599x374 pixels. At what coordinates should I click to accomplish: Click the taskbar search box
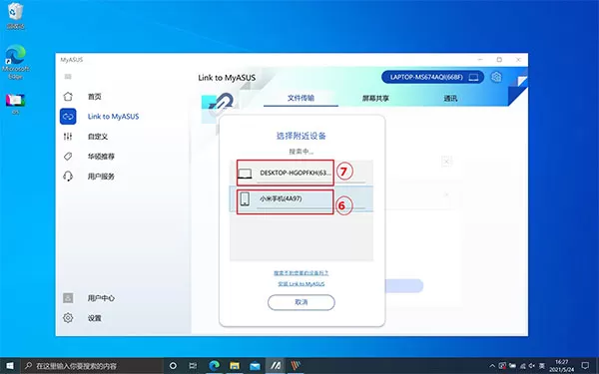[x=92, y=366]
